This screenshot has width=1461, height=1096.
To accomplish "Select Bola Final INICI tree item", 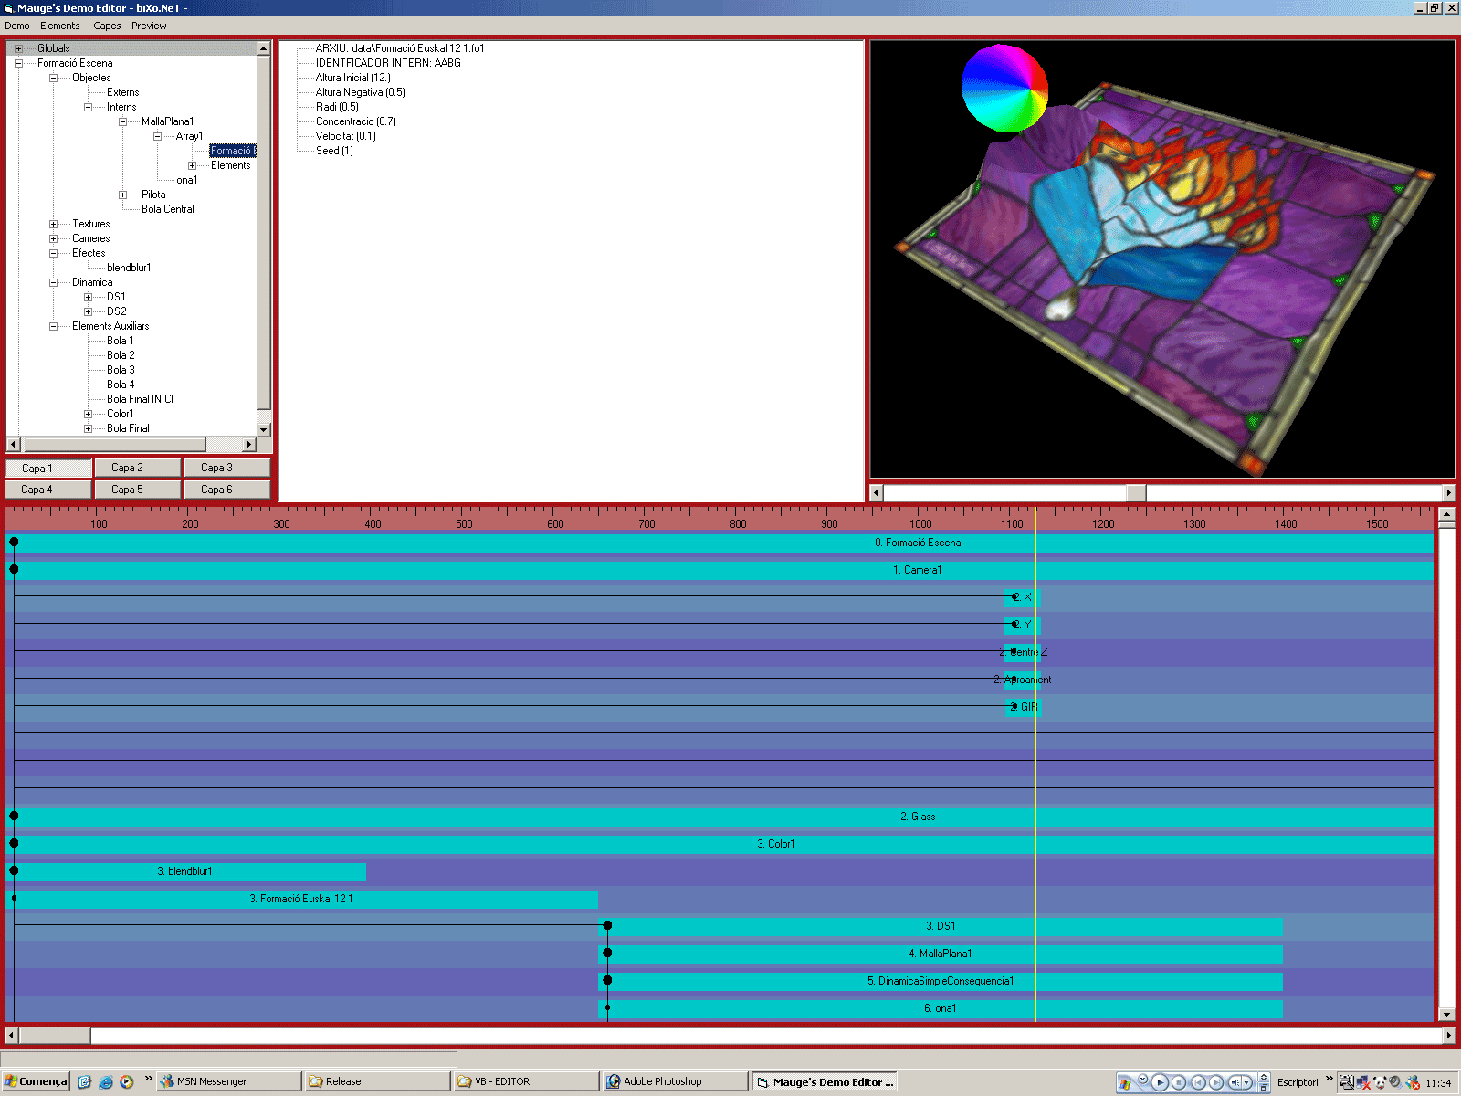I will [x=140, y=399].
